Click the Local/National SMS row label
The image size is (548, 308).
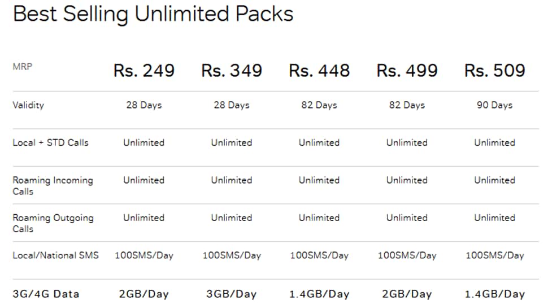pyautogui.click(x=56, y=255)
